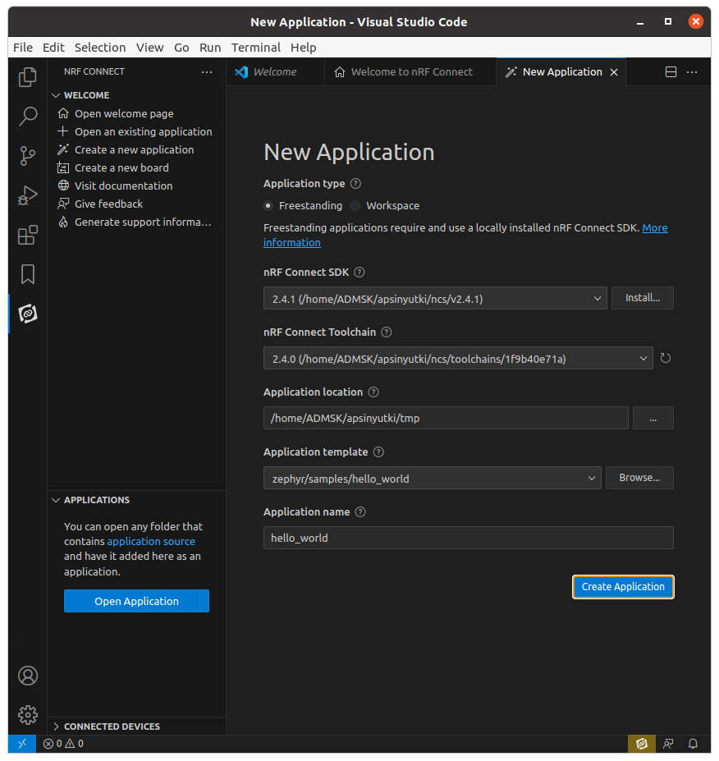Click the feedback icon in status bar

(668, 744)
